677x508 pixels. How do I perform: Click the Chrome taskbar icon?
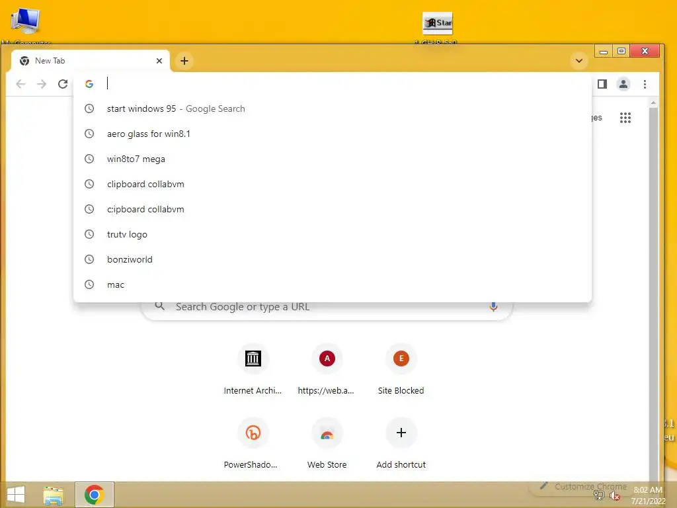94,495
